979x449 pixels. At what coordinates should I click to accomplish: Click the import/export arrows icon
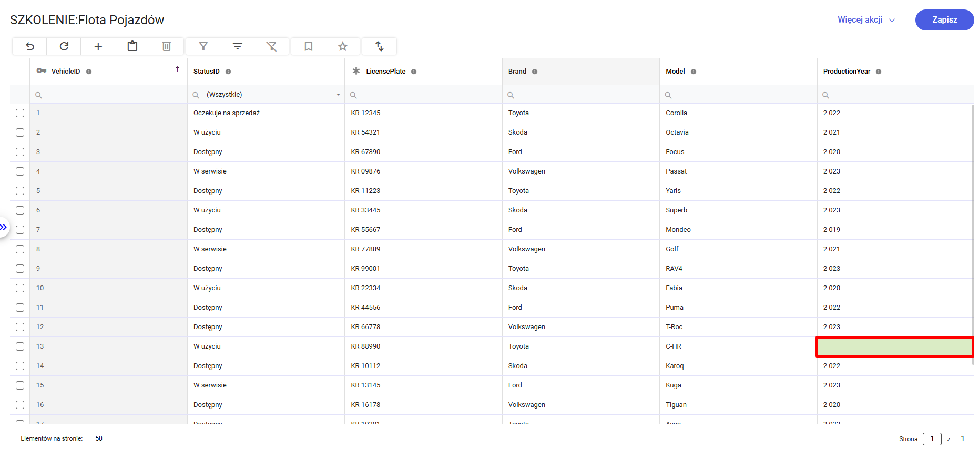pos(380,46)
